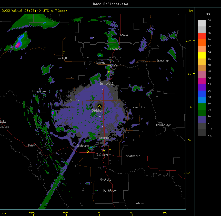Click the yellow V marker east of Calgary
The width and height of the screenshot is (221, 216).
pyautogui.click(x=110, y=150)
